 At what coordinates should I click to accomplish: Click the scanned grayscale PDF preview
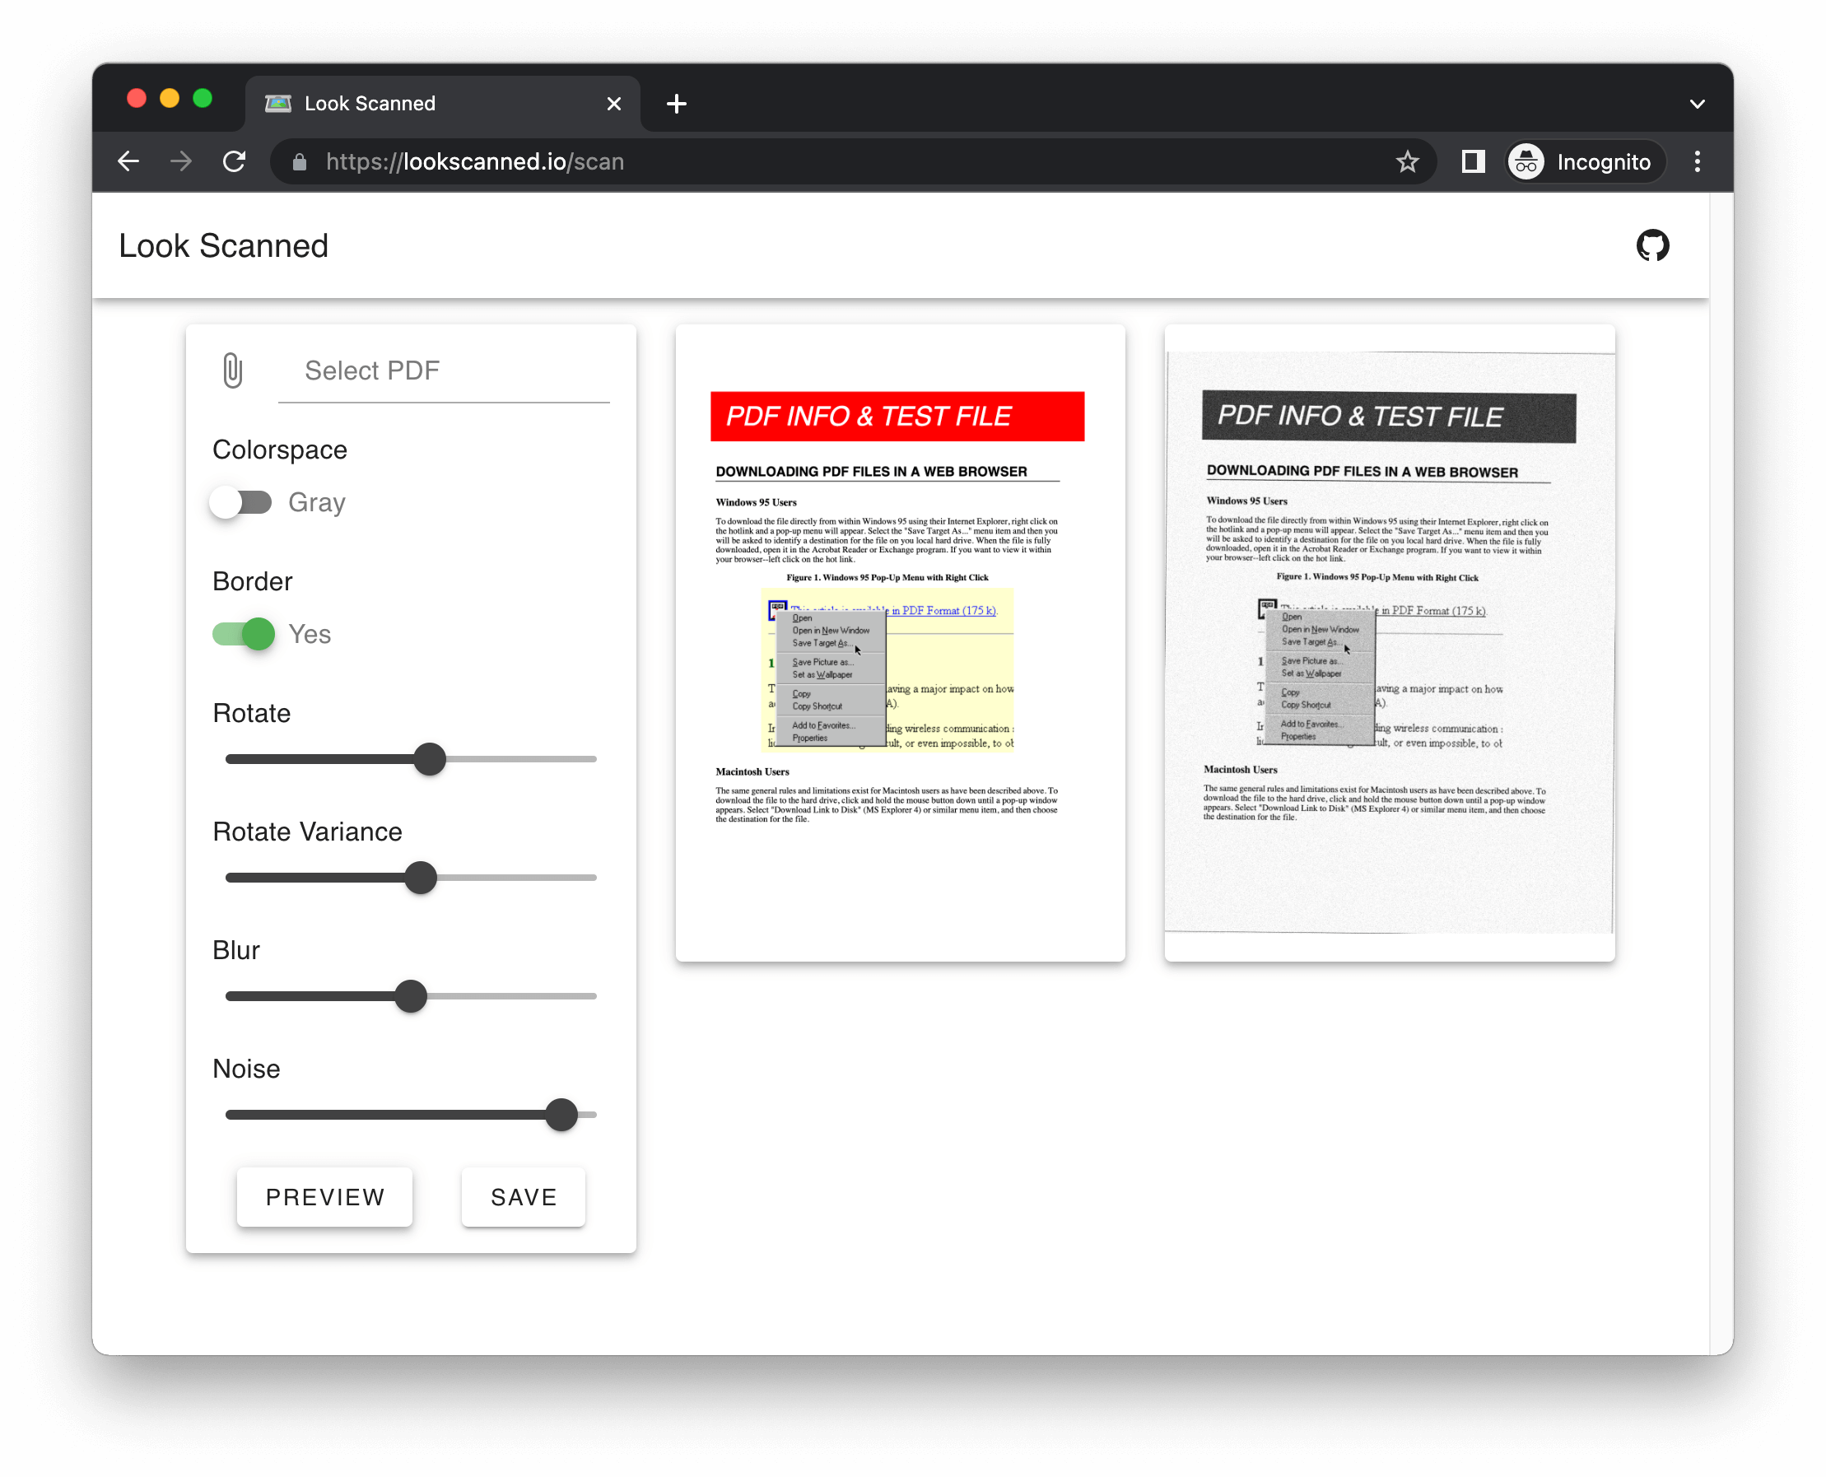pos(1389,642)
